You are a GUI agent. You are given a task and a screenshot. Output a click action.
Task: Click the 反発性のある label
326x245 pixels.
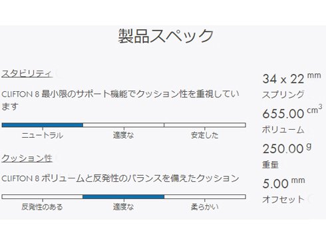42,207
